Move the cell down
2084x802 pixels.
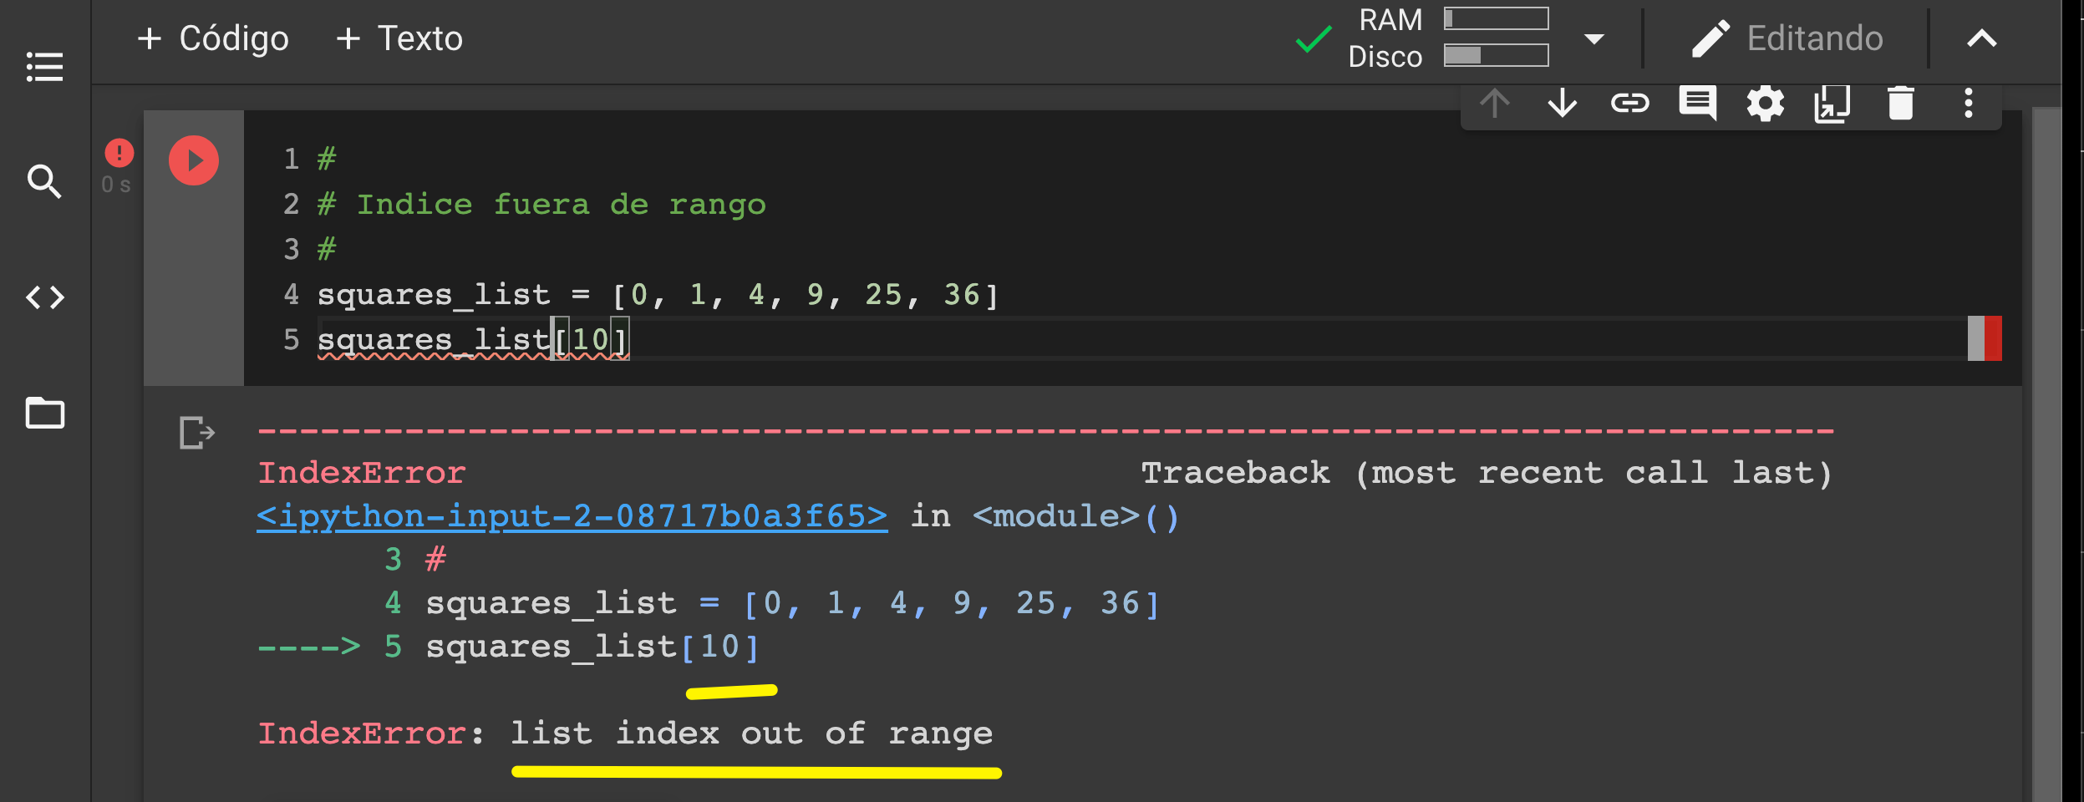tap(1562, 104)
